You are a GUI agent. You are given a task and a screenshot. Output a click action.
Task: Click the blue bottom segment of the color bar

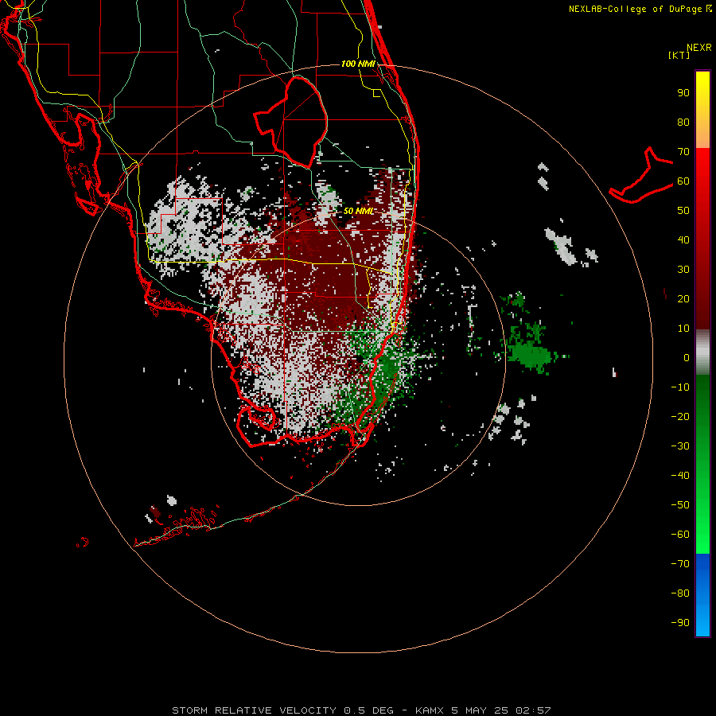[x=702, y=594]
